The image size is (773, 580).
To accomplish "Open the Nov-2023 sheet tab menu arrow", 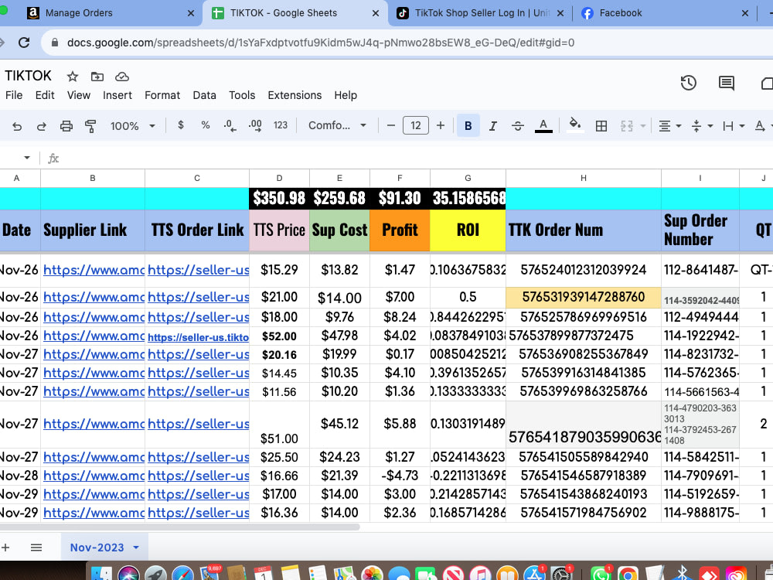I will coord(136,548).
